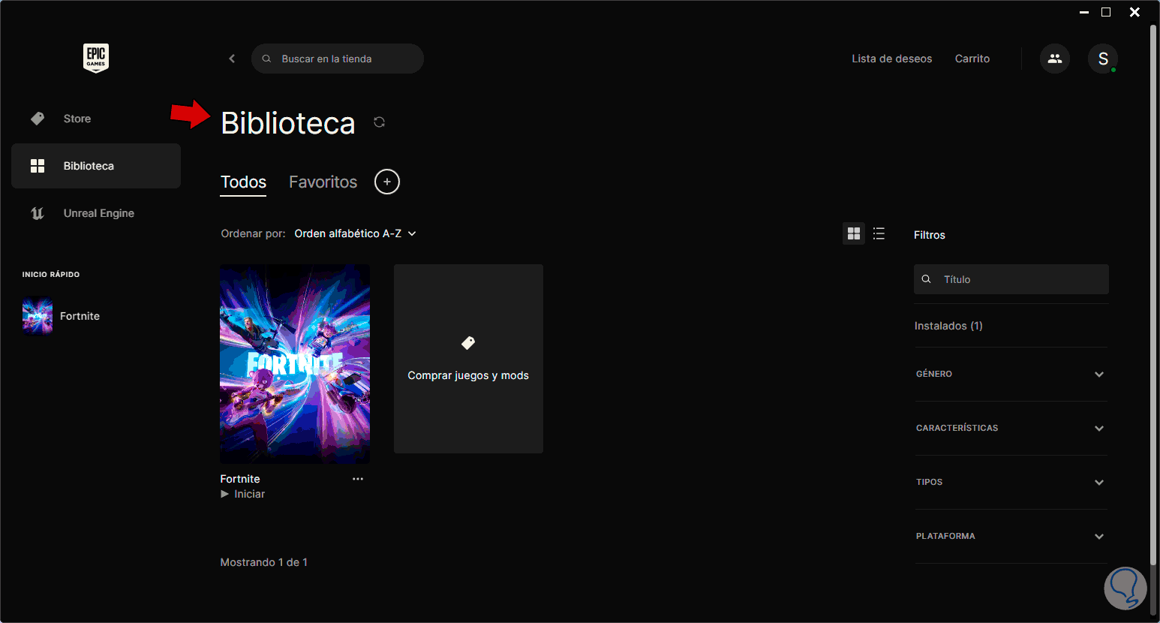Open the friends list icon
This screenshot has width=1160, height=623.
coord(1055,59)
